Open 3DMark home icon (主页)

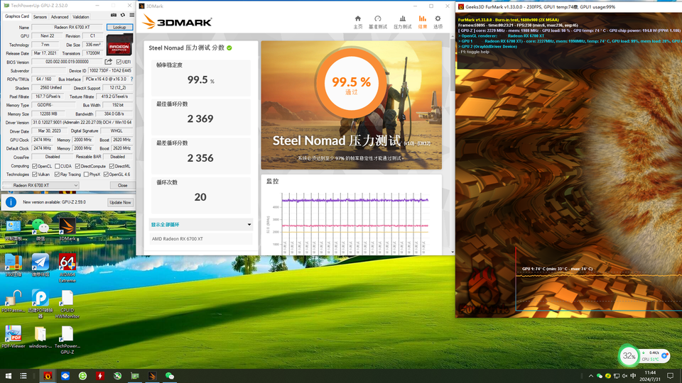coord(357,22)
